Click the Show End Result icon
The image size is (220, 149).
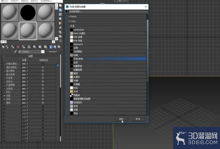pyautogui.click(x=51, y=47)
